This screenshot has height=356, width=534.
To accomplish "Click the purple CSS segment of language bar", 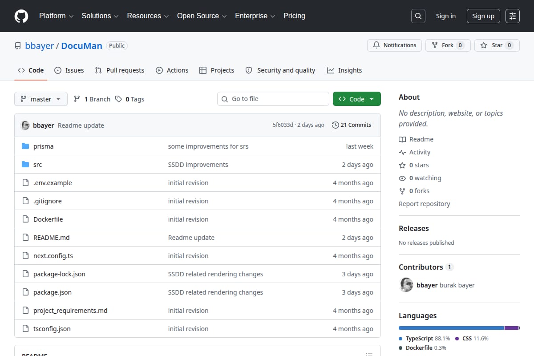I will (x=512, y=328).
